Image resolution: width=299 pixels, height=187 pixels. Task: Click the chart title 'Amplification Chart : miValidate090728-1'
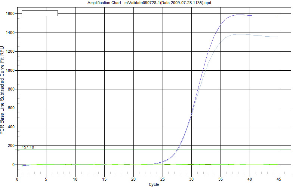pos(149,3)
